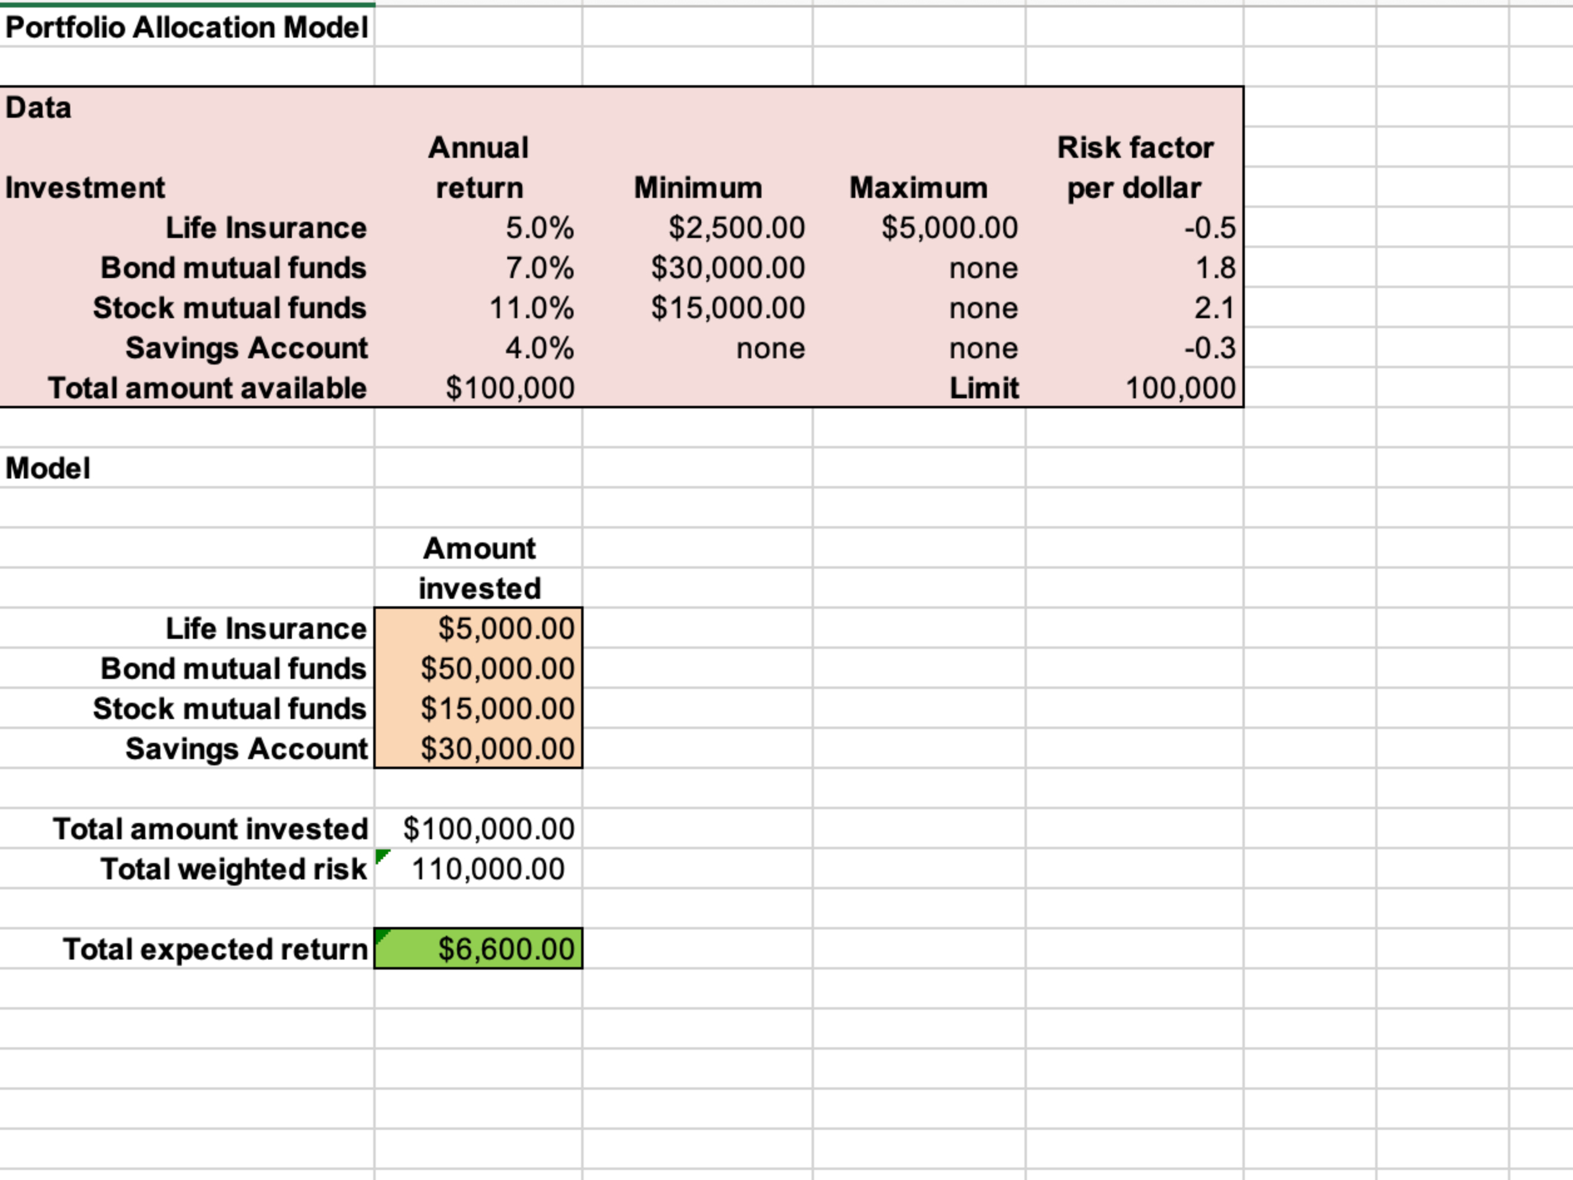Click the 1.8 risk factor cell
The width and height of the screenshot is (1573, 1180).
(x=1135, y=268)
